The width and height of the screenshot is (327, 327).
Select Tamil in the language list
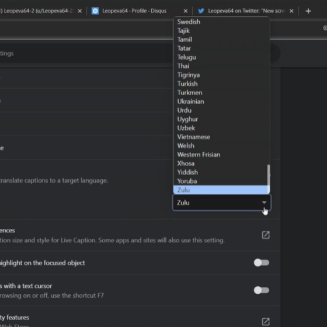pyautogui.click(x=221, y=40)
